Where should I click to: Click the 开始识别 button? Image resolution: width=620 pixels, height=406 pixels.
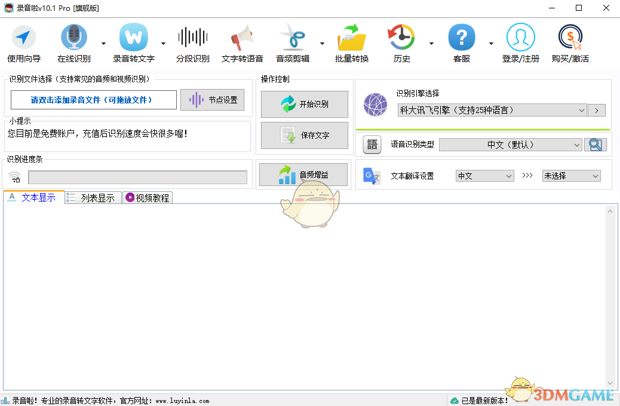pyautogui.click(x=305, y=104)
